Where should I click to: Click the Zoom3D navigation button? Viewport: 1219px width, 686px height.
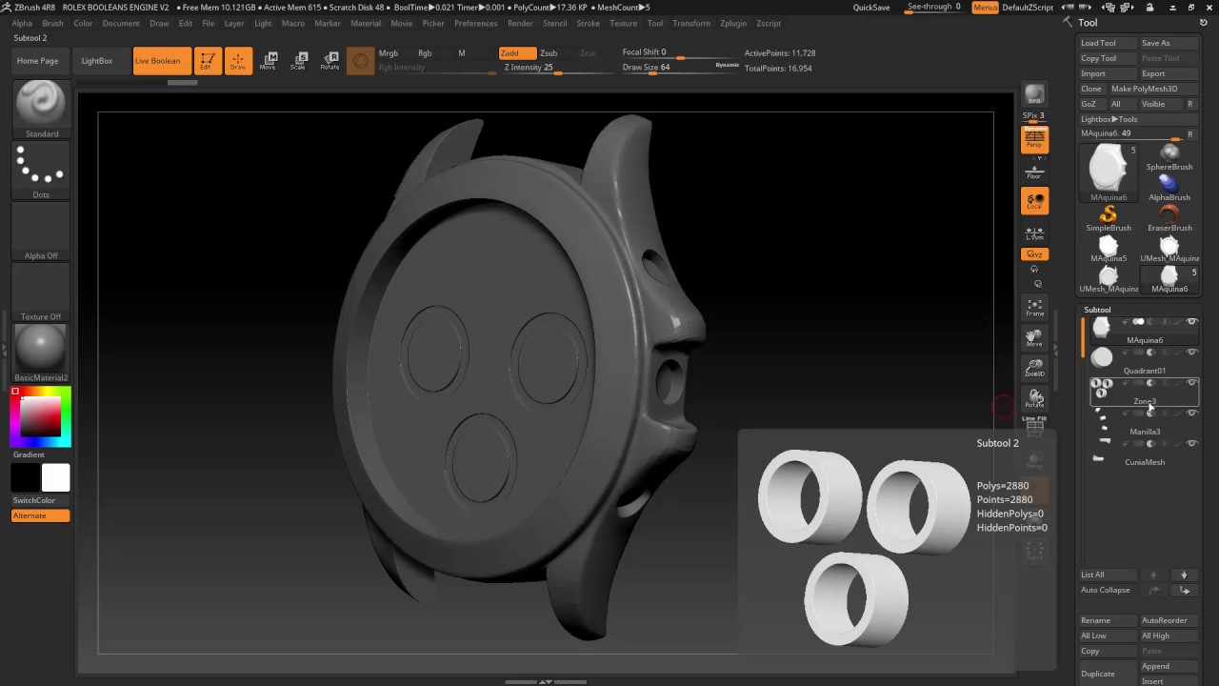(x=1034, y=368)
